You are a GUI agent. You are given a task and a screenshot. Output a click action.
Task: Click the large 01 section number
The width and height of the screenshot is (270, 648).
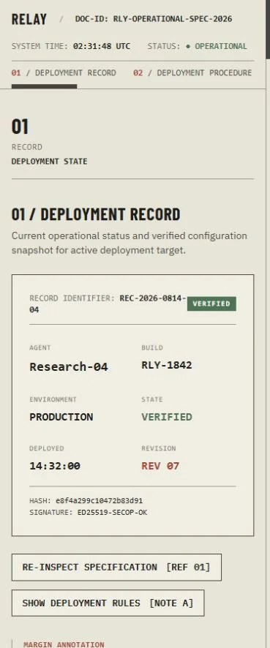[x=20, y=127]
